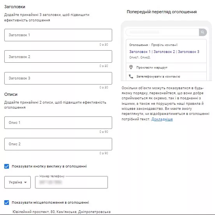Click 'Зателефонувати в компанію' in preview
This screenshot has height=215, width=215.
(158, 76)
